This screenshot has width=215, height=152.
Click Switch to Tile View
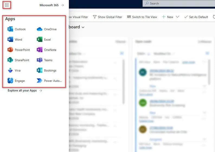[142, 17]
